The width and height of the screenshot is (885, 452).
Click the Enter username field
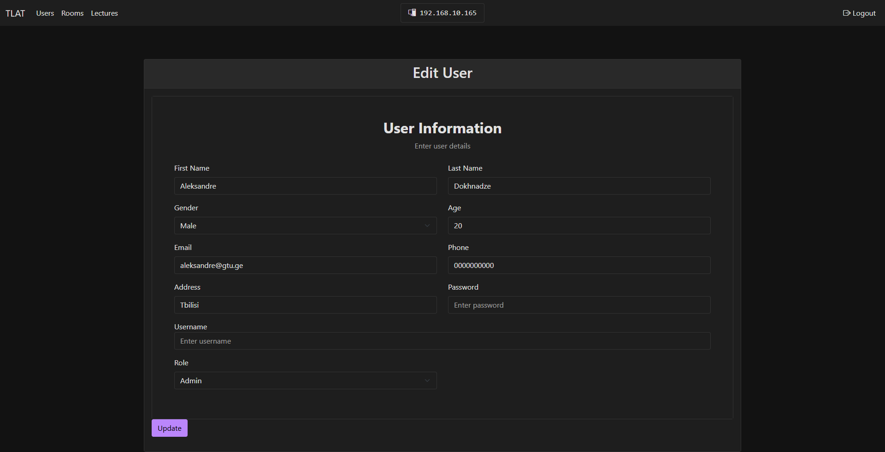[442, 341]
